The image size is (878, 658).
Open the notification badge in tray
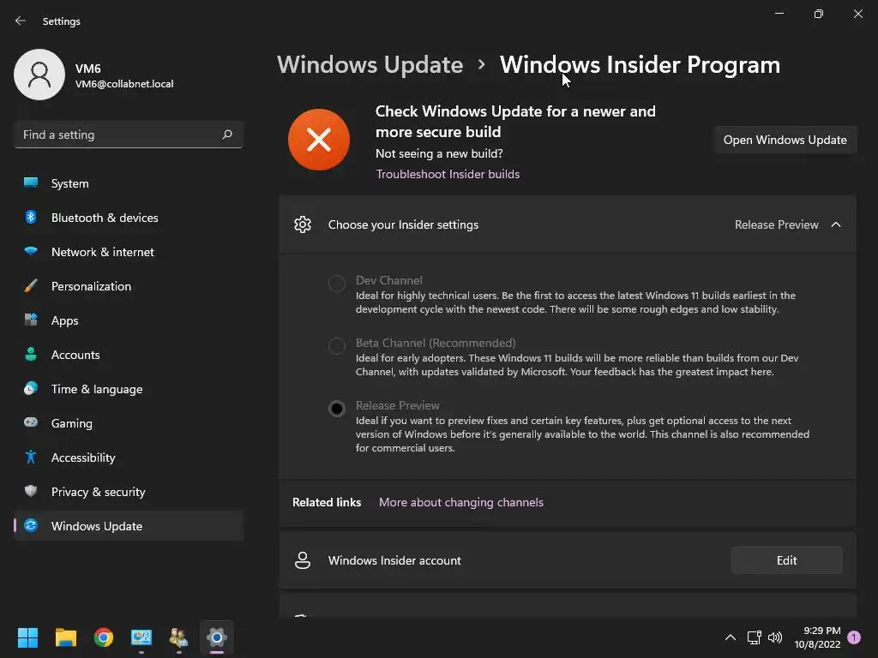(x=854, y=637)
